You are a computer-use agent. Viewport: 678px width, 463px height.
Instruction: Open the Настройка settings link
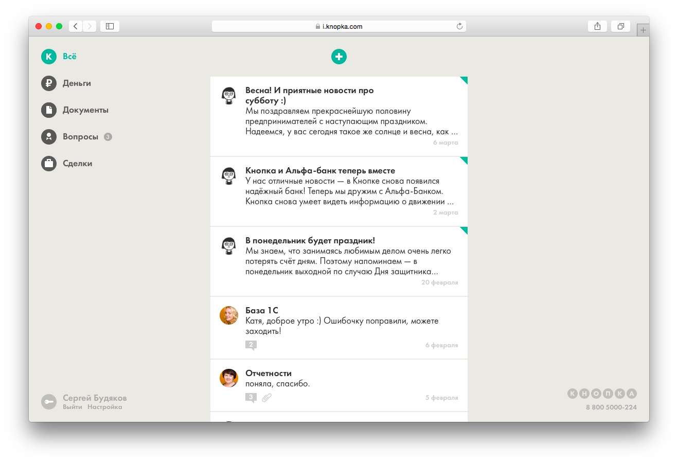(105, 407)
